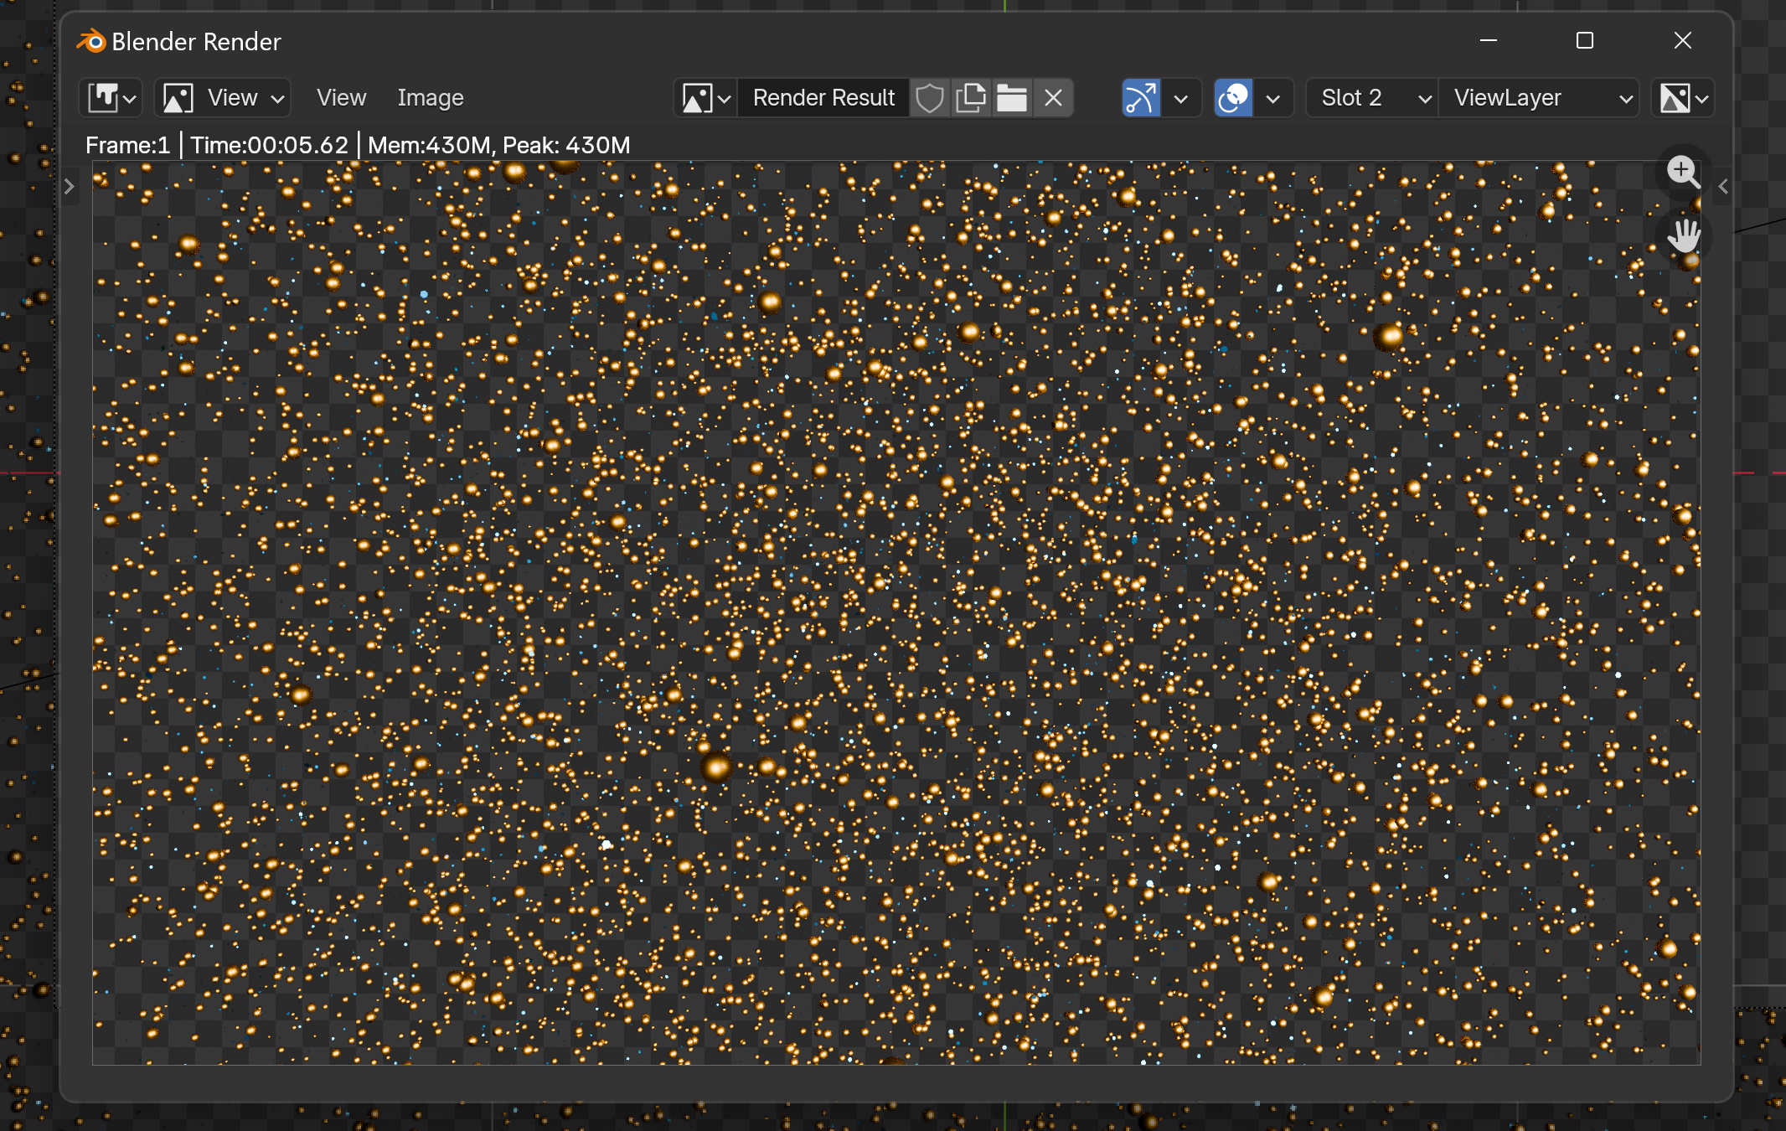Open the View menu
The height and width of the screenshot is (1131, 1786).
click(341, 98)
